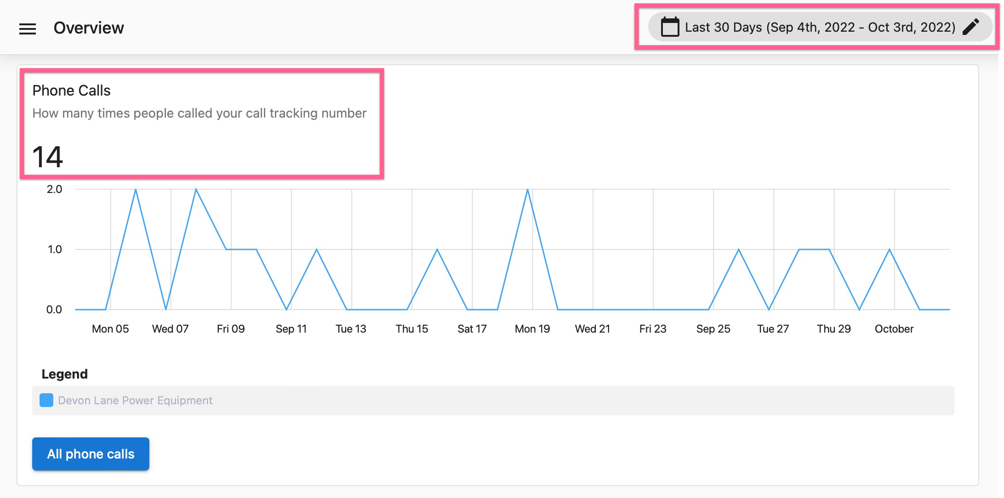1004x498 pixels.
Task: Click the Phone Calls heading
Action: point(72,91)
